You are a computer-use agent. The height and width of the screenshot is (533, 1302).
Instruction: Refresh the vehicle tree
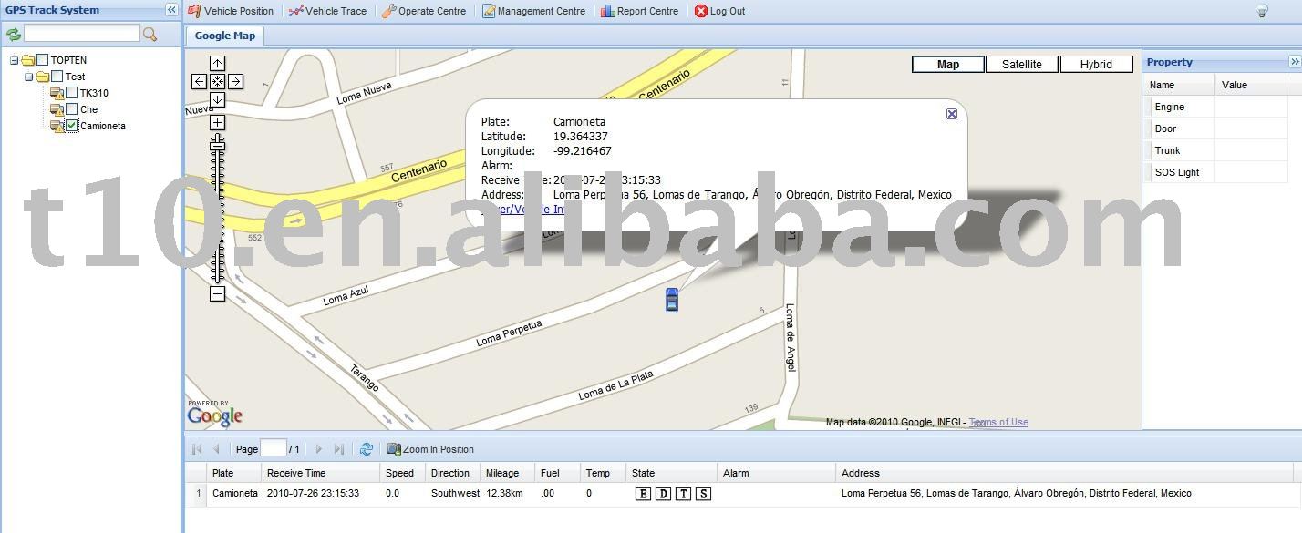(x=14, y=34)
